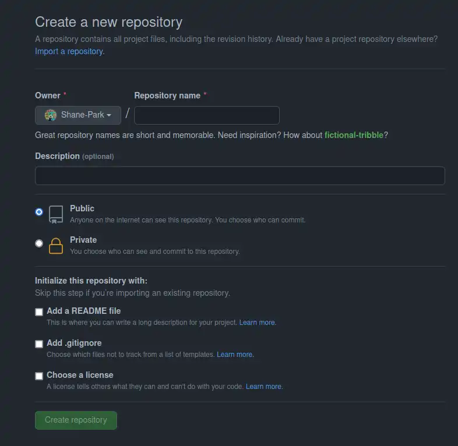Click the Add a README file label

[83, 311]
